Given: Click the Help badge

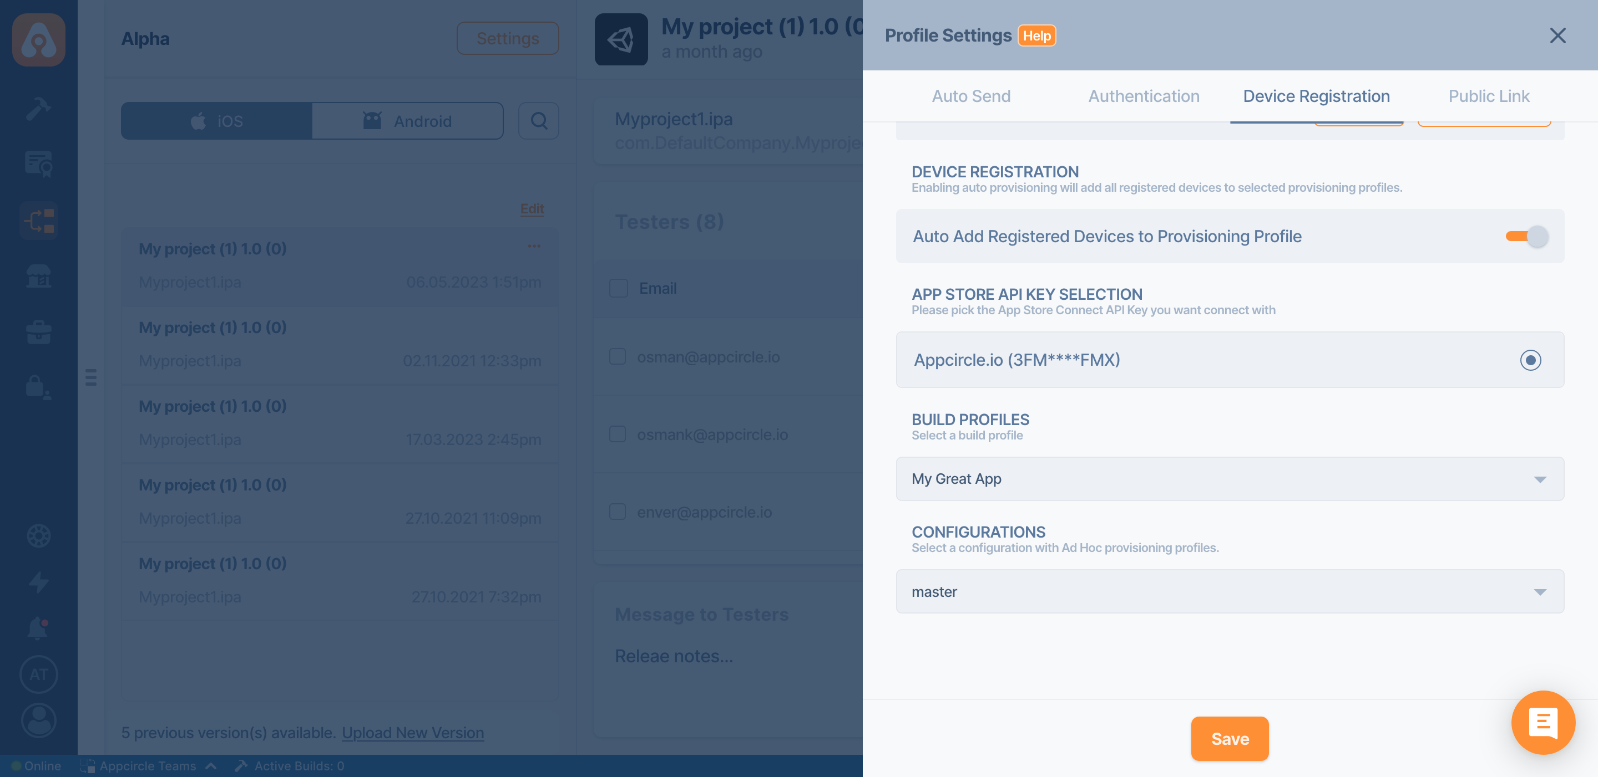Looking at the screenshot, I should click(x=1036, y=36).
